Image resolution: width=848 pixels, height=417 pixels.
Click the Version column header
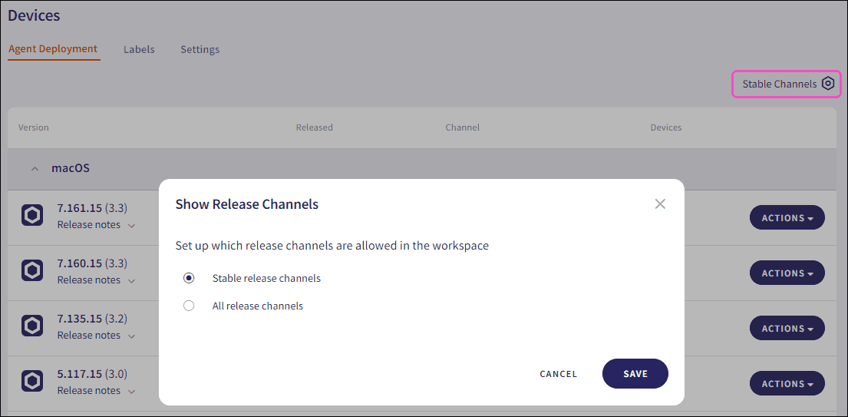pos(34,127)
